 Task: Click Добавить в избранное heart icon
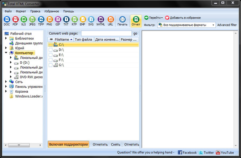pyautogui.click(x=167, y=18)
